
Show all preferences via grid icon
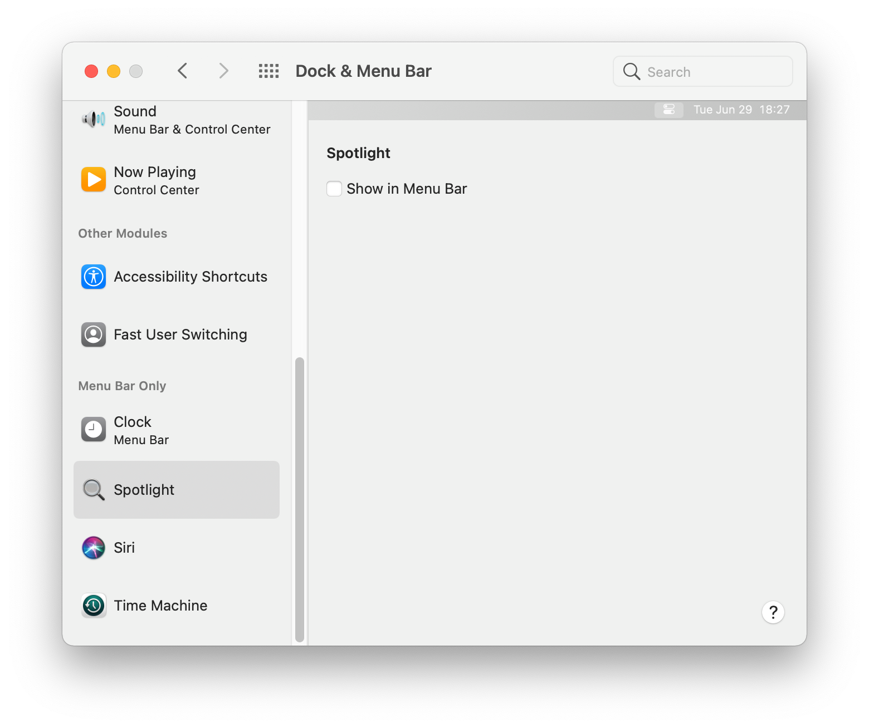pyautogui.click(x=268, y=71)
